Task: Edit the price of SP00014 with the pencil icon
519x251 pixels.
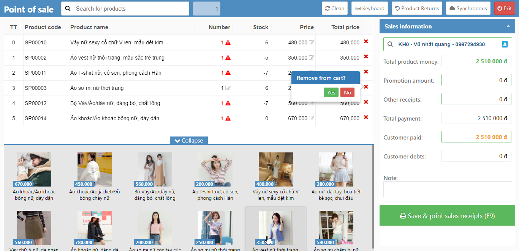Action: coord(312,118)
